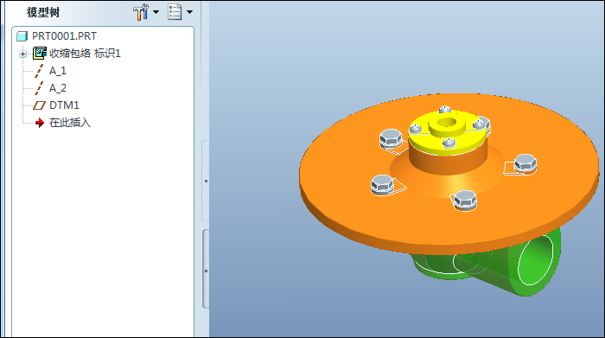This screenshot has height=338, width=605.
Task: Select the 在此插入 tree entry
Action: click(70, 123)
